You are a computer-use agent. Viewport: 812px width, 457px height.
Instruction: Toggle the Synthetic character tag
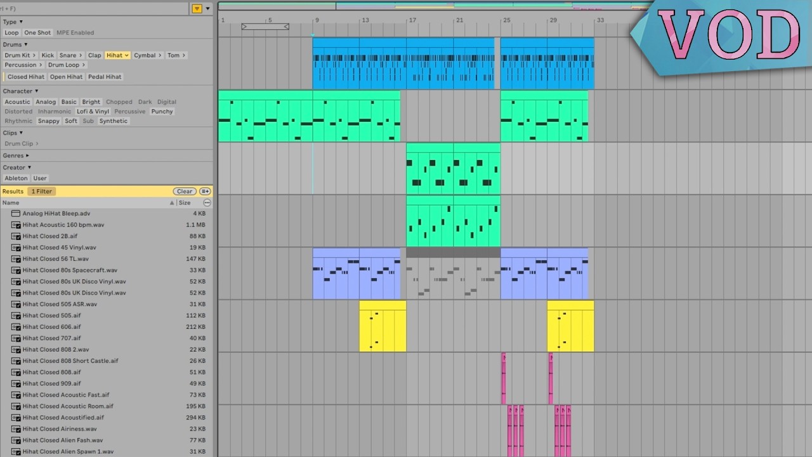pyautogui.click(x=113, y=121)
